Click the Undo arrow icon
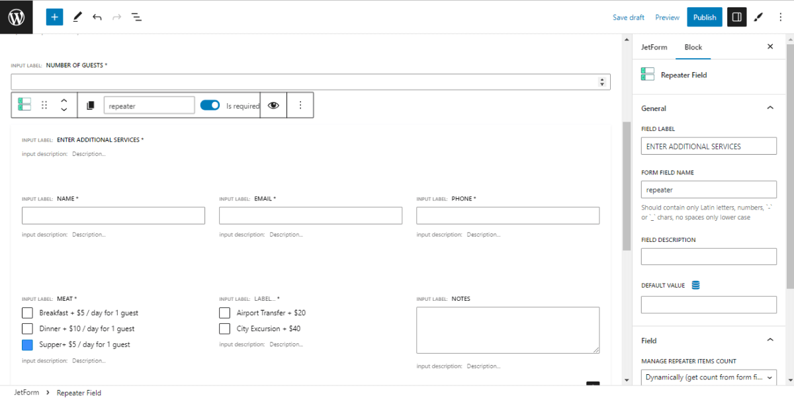 tap(97, 17)
